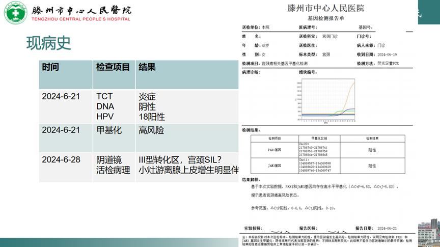Screen dimensions: 440x247
Task: Select the sentence starting '基于本次实验数据'
Action: (x=325, y=187)
